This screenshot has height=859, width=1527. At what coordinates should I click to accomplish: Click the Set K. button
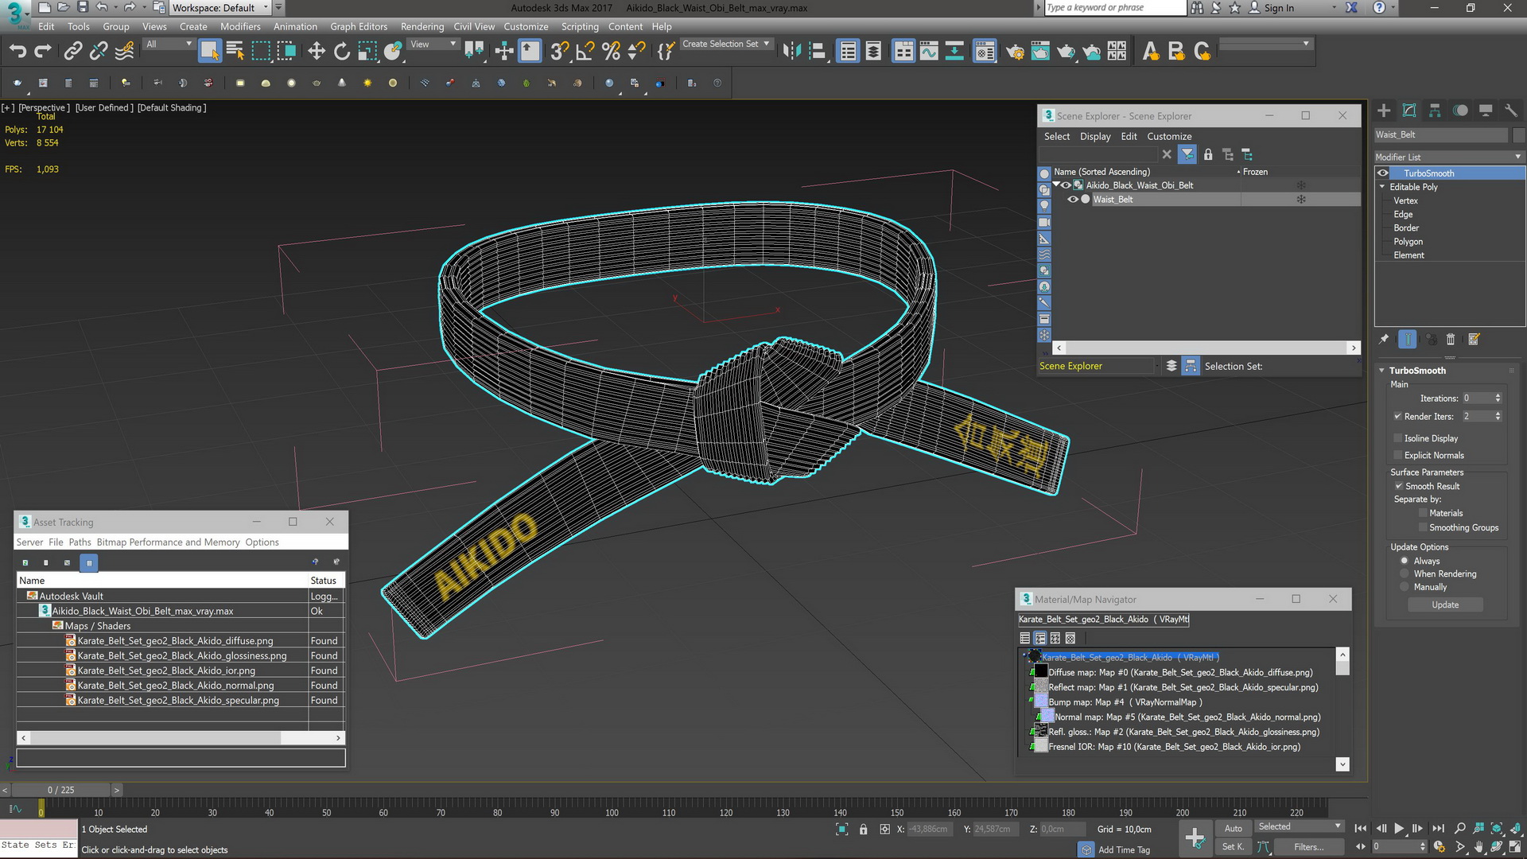(1233, 847)
